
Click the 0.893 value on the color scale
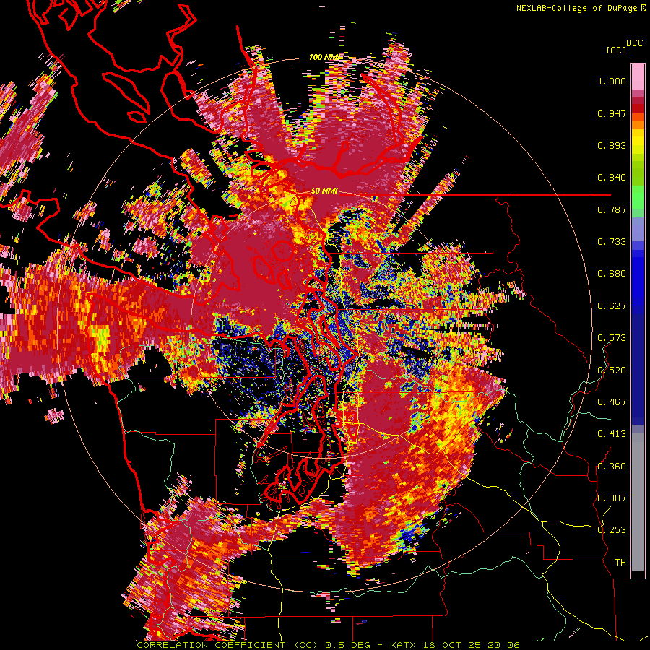pyautogui.click(x=612, y=145)
